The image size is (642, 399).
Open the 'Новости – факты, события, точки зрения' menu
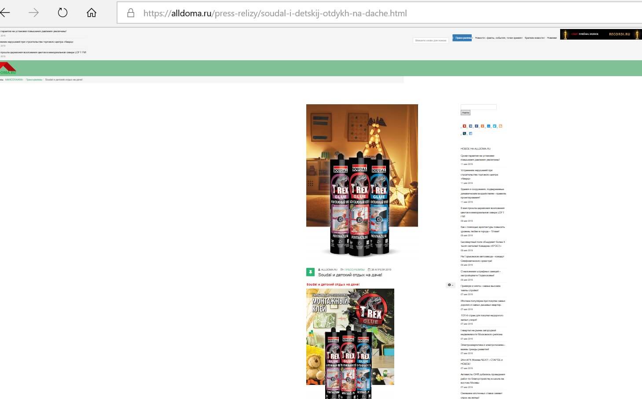(499, 38)
